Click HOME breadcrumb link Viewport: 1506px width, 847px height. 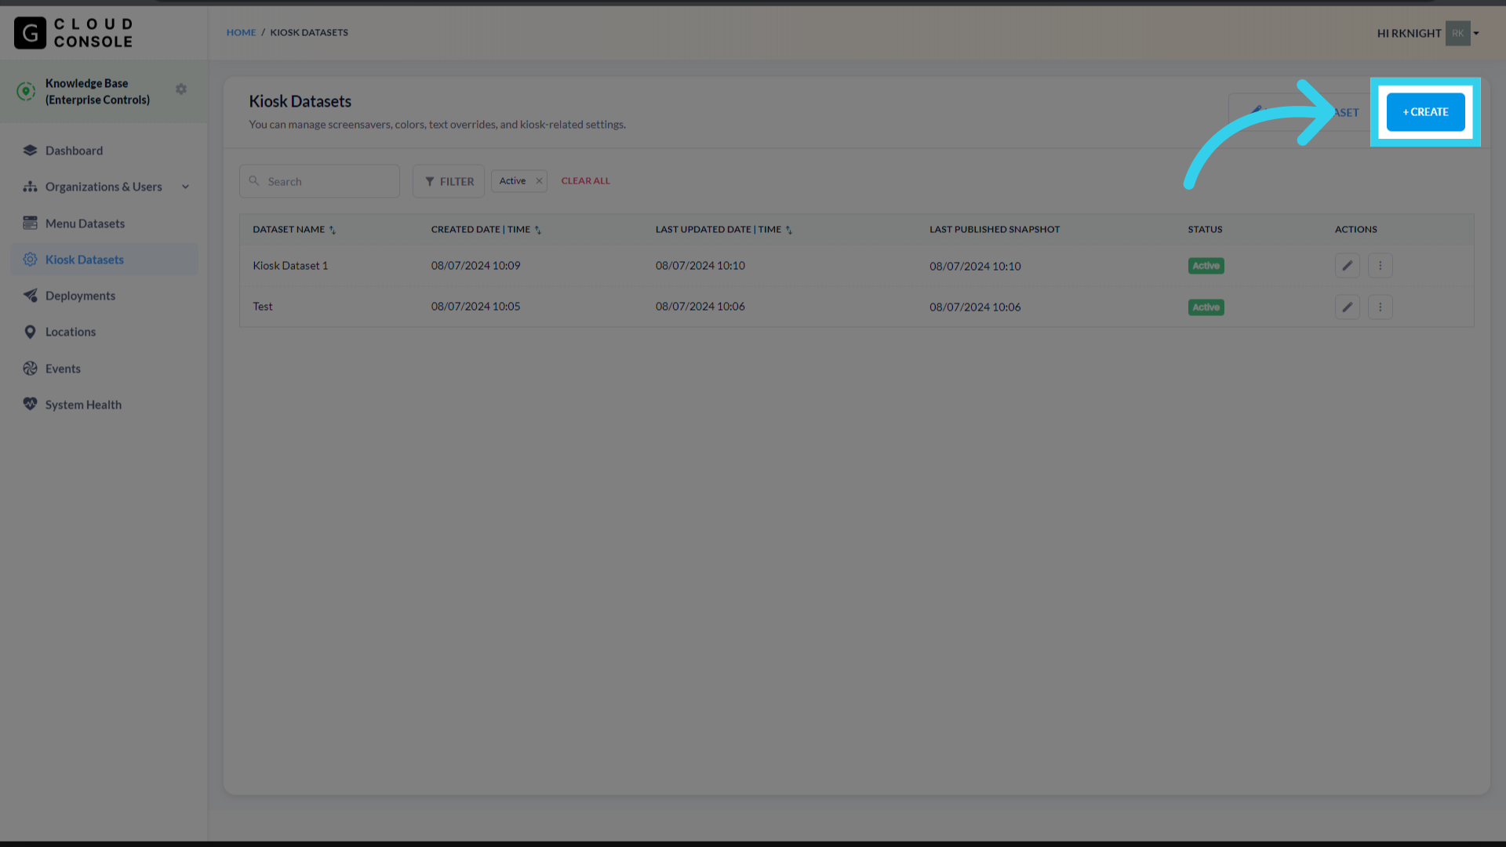coord(241,32)
